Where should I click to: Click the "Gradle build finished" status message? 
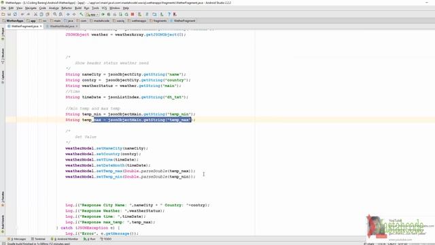click(x=39, y=244)
